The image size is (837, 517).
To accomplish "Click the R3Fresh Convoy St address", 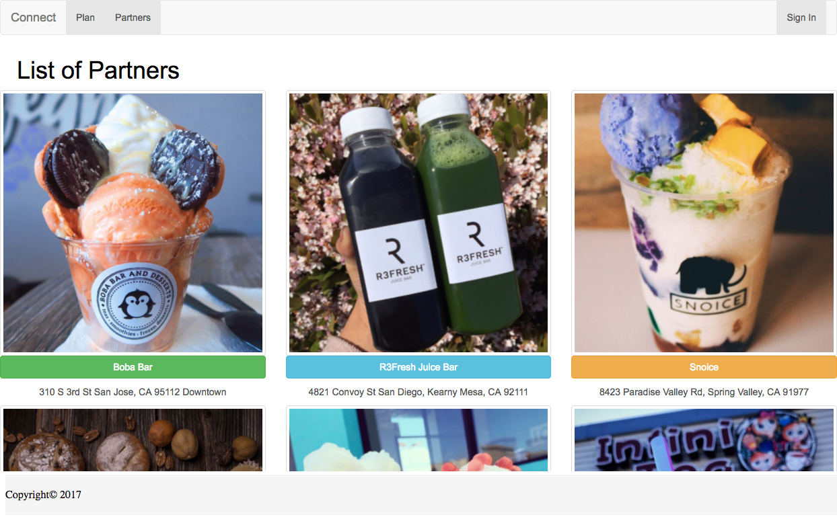I will click(418, 392).
